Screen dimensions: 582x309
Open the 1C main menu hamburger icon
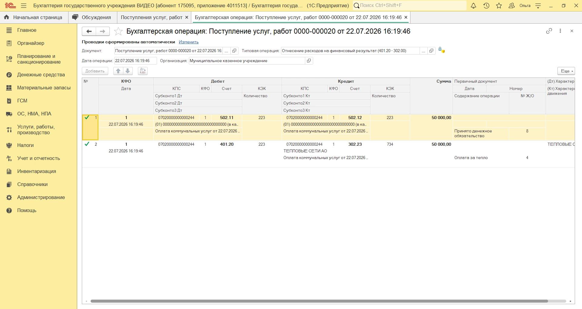[24, 5]
